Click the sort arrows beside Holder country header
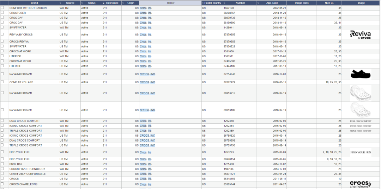The width and height of the screenshot is (381, 189). [x=203, y=3]
